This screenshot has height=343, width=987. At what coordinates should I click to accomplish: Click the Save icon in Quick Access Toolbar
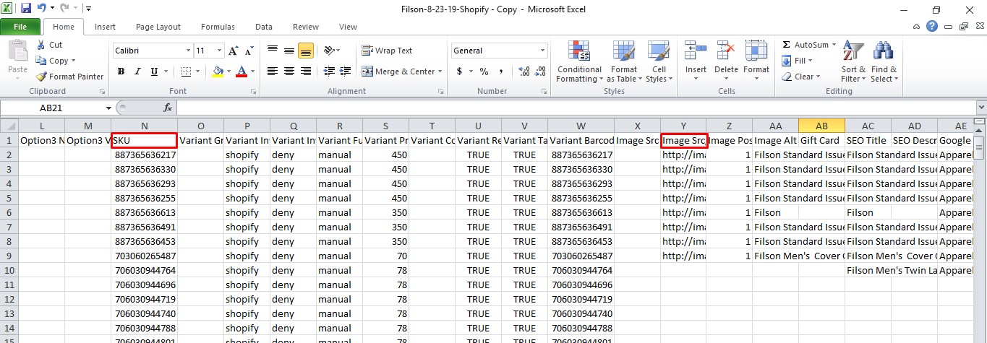click(x=26, y=9)
